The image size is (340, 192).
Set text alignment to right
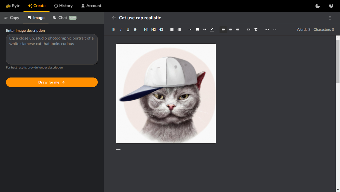tap(237, 29)
